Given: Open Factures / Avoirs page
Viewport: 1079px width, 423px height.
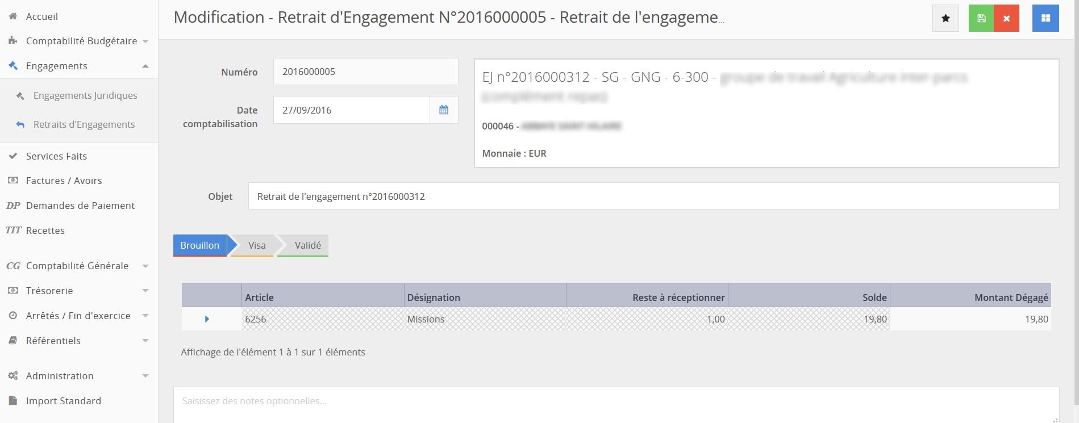Looking at the screenshot, I should click(64, 181).
